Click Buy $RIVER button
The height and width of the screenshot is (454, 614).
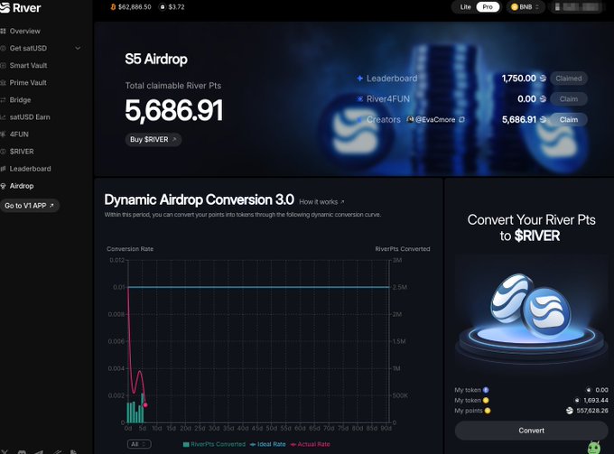click(x=153, y=139)
